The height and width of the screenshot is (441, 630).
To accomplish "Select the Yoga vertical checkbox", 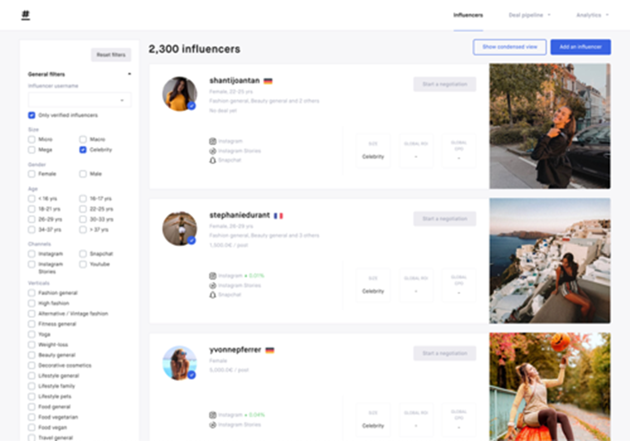I will pyautogui.click(x=31, y=334).
